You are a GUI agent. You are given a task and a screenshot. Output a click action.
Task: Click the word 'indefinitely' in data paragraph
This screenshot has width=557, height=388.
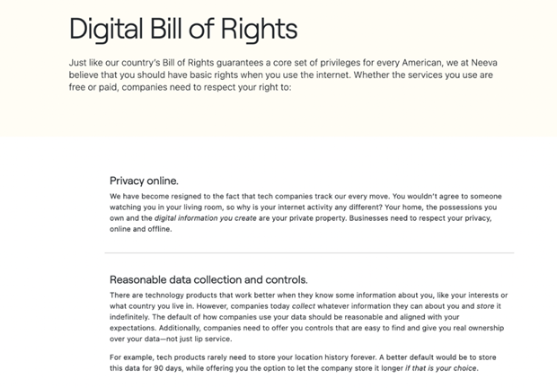[x=129, y=317]
